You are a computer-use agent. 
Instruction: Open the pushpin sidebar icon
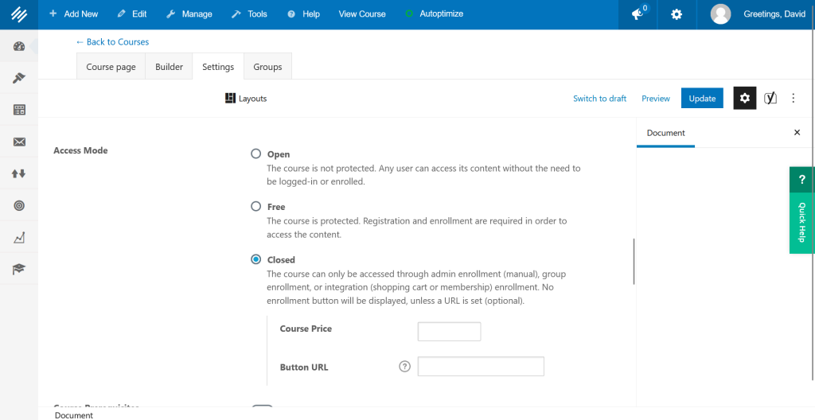point(19,78)
